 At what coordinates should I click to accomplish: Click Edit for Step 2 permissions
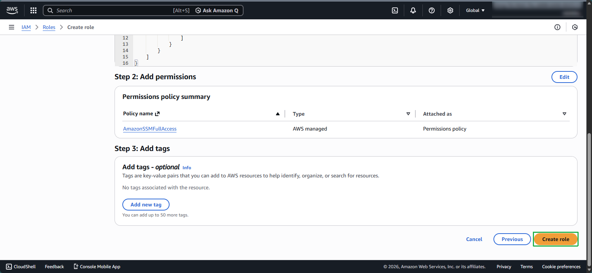[564, 77]
